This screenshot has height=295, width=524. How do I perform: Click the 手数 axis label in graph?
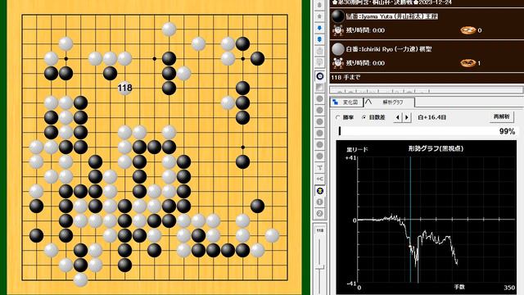click(459, 287)
